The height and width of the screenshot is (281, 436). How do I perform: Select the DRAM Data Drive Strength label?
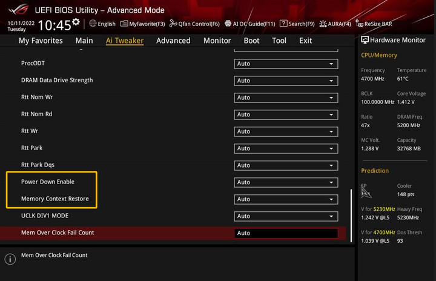[57, 80]
